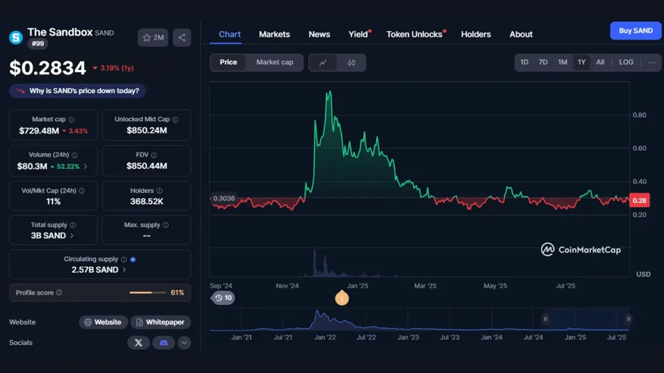Click the Profile score progress bar
This screenshot has width=664, height=373.
[x=147, y=293]
